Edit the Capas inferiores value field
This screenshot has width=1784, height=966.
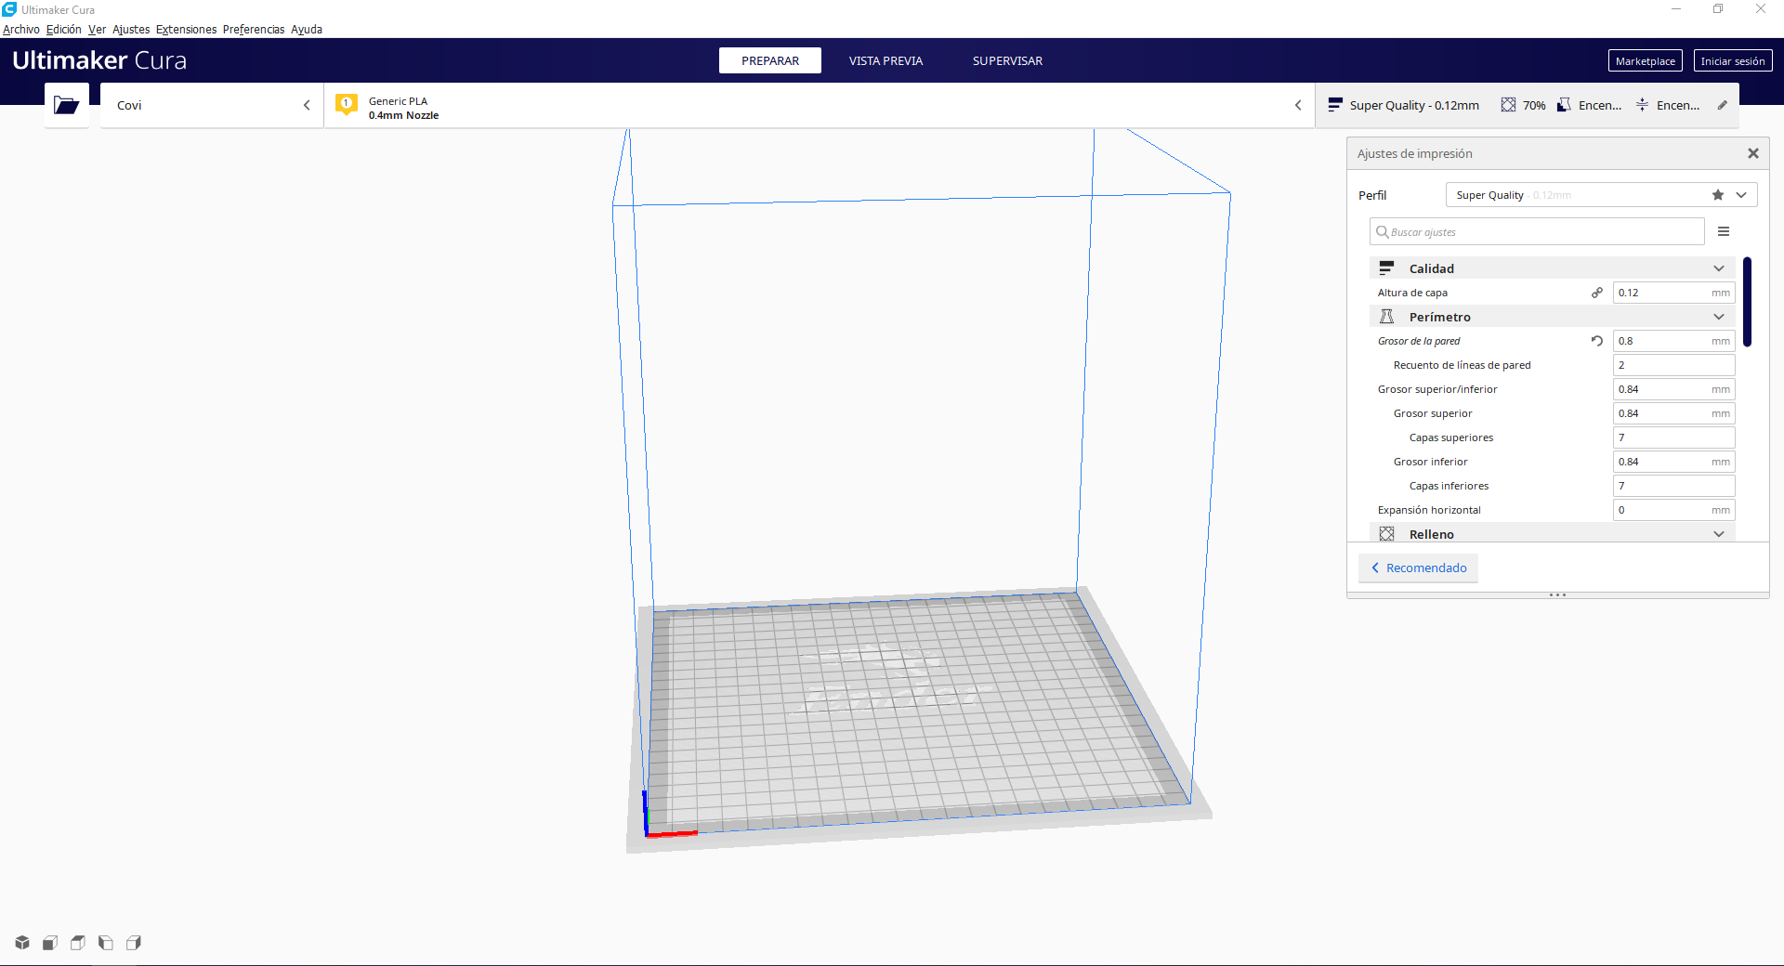coord(1674,486)
